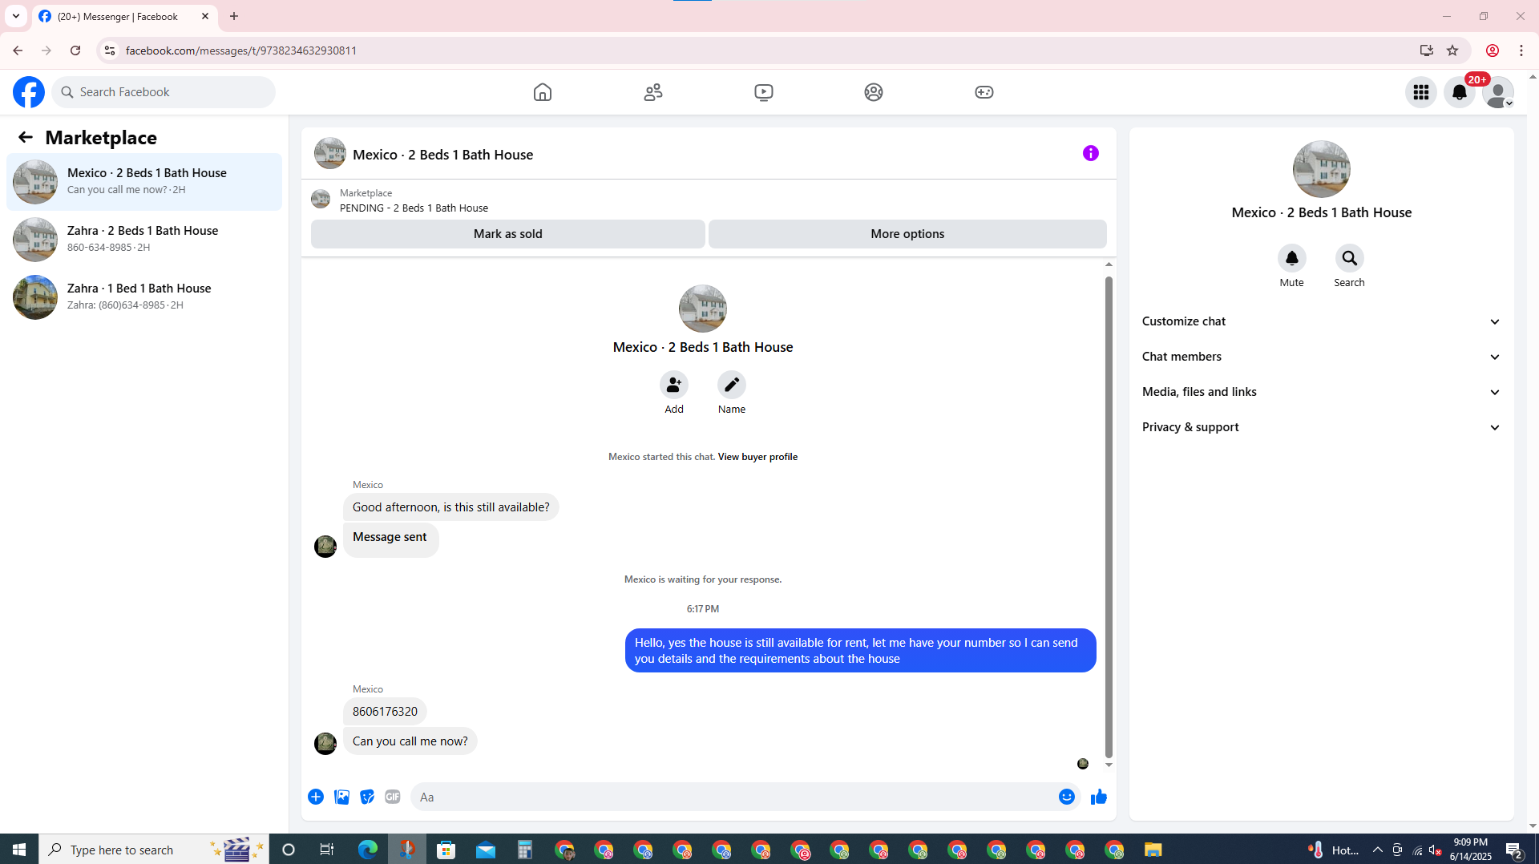1539x864 pixels.
Task: Open File Explorer from taskbar
Action: 1153,850
